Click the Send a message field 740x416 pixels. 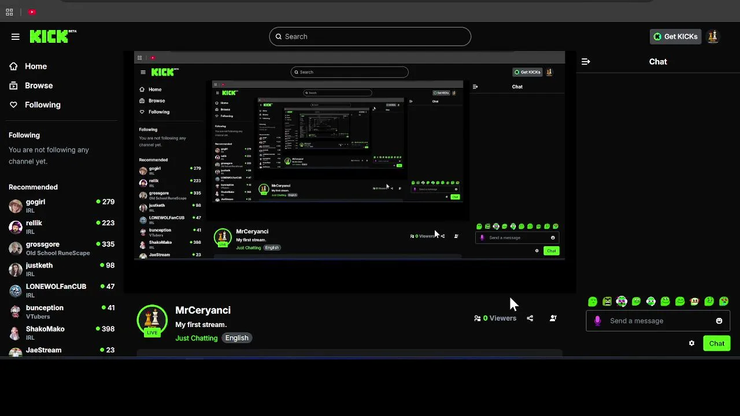(x=658, y=321)
